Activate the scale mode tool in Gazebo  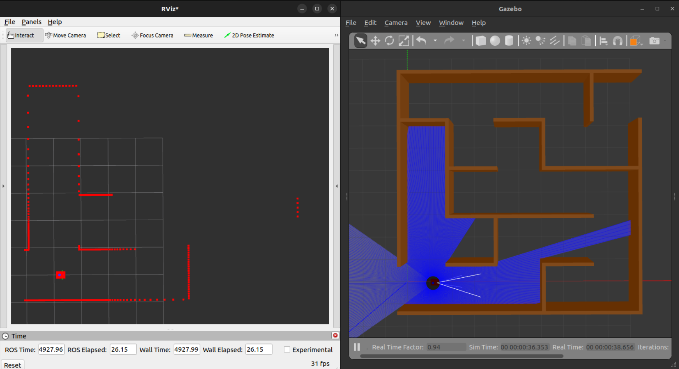pos(404,41)
